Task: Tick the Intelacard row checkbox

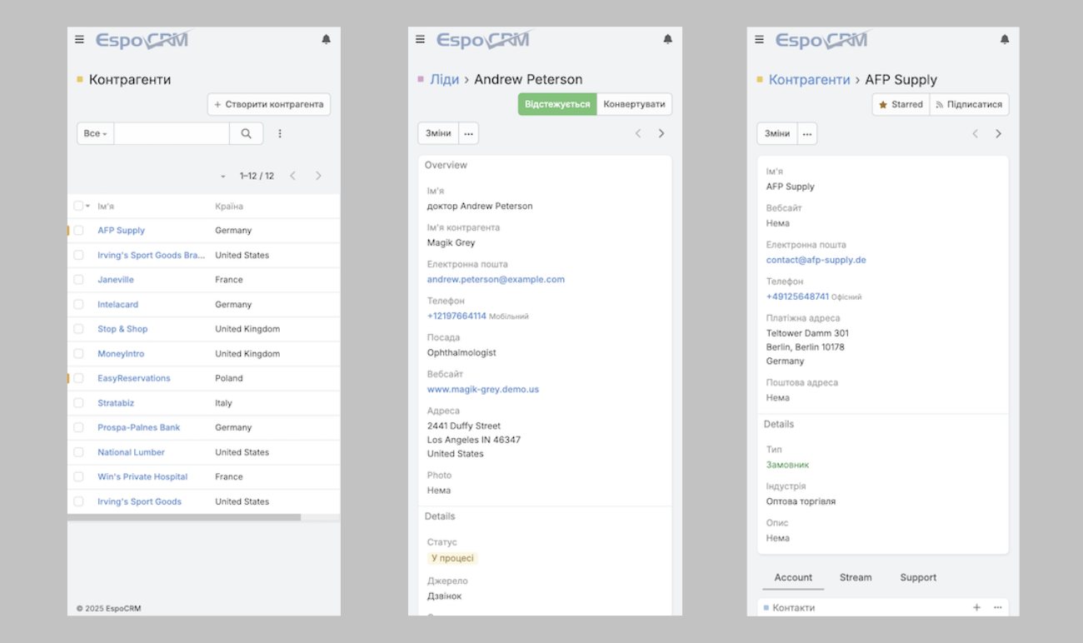Action: pos(78,305)
